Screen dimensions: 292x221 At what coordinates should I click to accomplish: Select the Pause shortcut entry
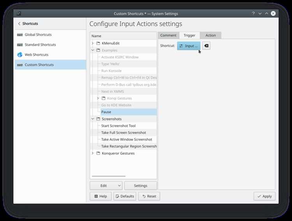click(x=128, y=112)
